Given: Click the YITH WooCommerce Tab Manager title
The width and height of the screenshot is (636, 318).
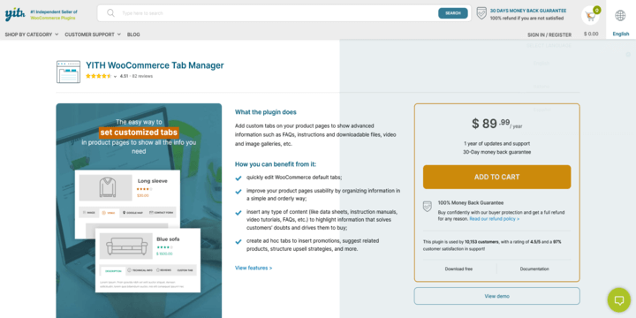Looking at the screenshot, I should coord(155,65).
